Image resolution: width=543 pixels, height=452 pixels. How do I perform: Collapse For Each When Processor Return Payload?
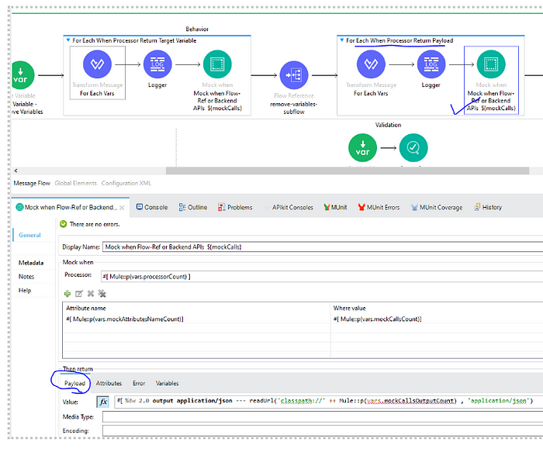(x=342, y=40)
